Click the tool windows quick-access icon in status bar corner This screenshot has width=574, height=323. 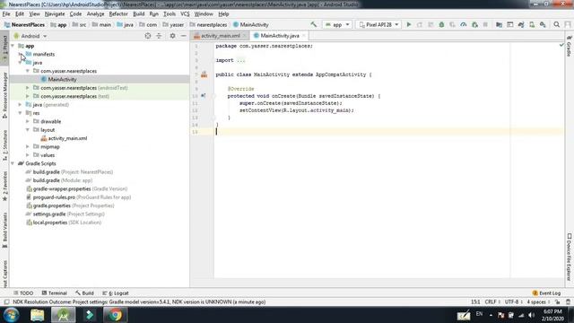[x=6, y=302]
